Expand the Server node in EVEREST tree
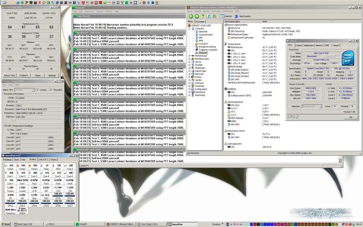The image size is (363, 227). [189, 62]
